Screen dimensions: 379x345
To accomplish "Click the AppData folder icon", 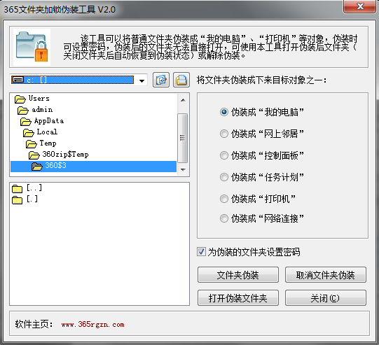I will tap(26, 121).
